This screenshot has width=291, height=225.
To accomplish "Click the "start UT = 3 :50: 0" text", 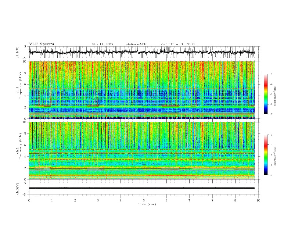I will click(177, 44).
